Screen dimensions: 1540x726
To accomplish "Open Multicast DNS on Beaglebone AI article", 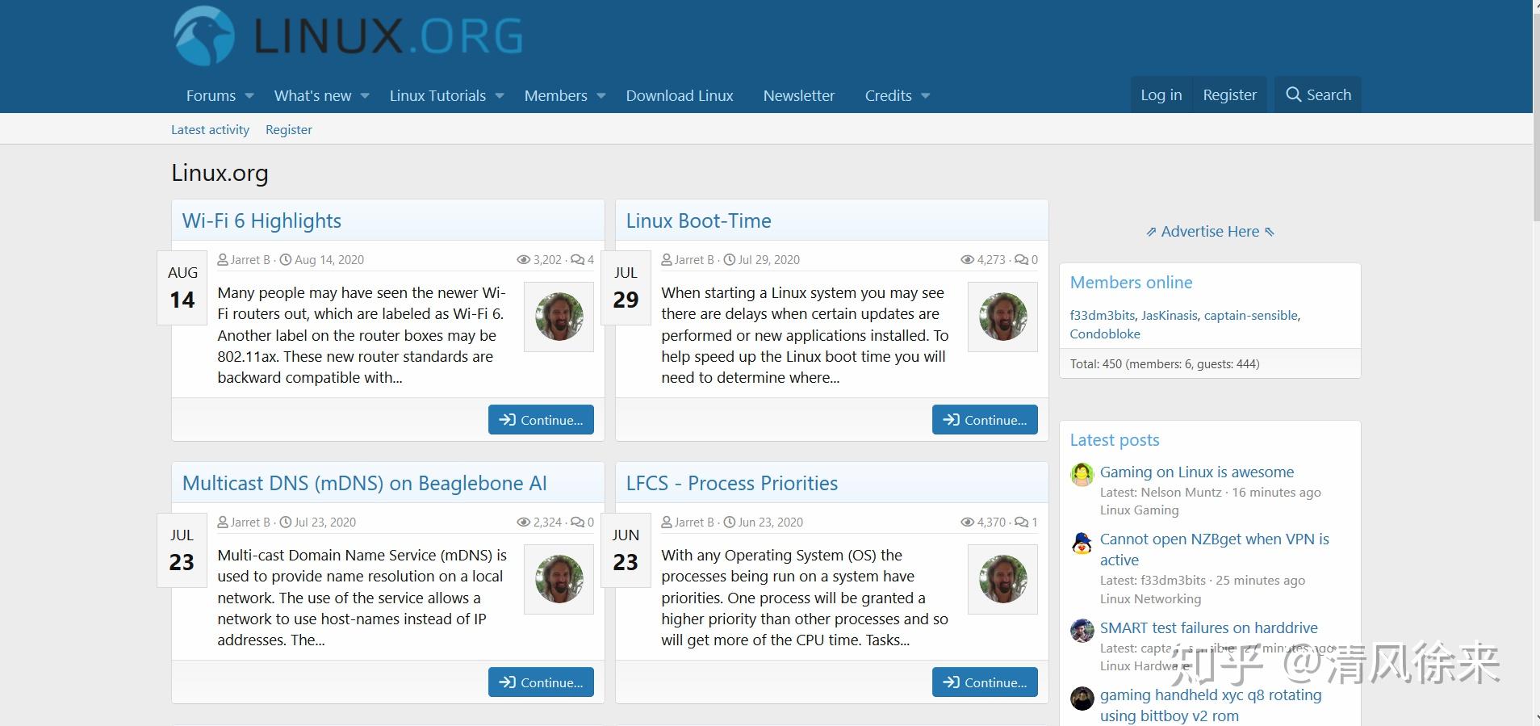I will click(365, 483).
